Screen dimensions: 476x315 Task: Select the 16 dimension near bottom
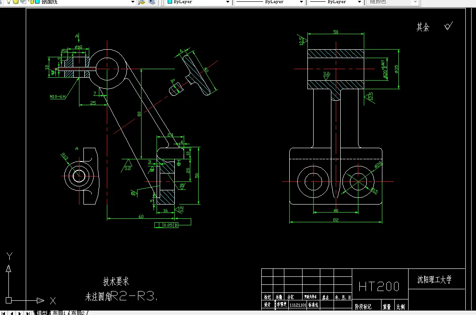point(165,210)
